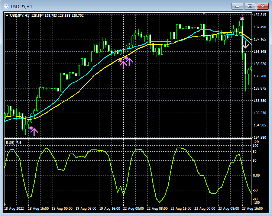Select the gray star signal above last high
The height and width of the screenshot is (216, 272).
click(242, 19)
